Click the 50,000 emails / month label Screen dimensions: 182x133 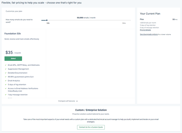pyautogui.click(x=86, y=18)
